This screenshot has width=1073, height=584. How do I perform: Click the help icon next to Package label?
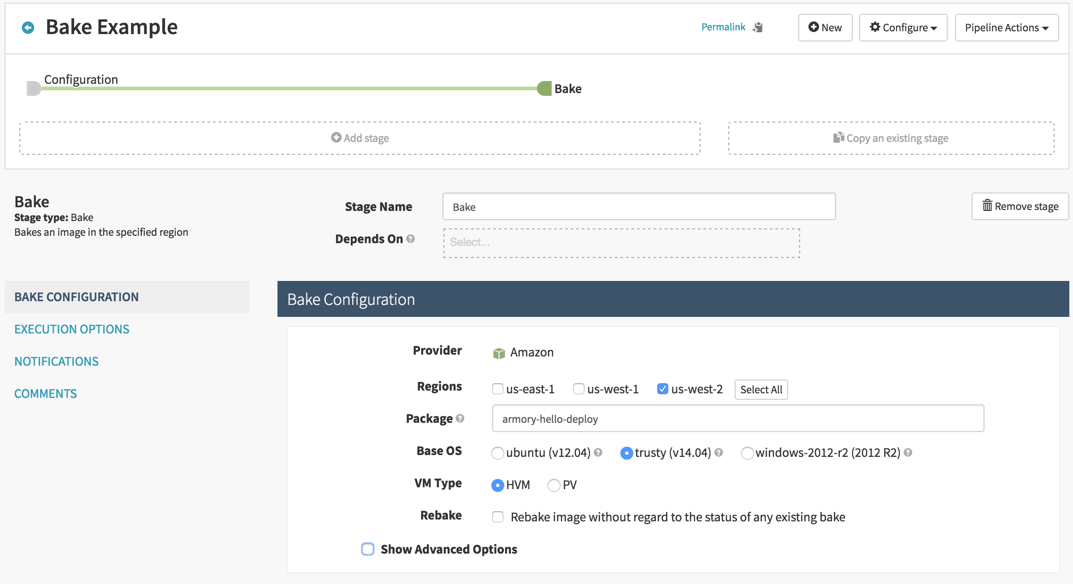pos(460,418)
